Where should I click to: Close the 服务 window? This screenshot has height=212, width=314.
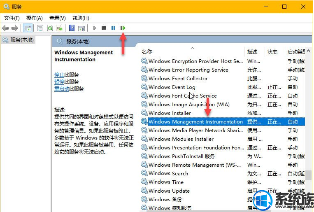303,7
